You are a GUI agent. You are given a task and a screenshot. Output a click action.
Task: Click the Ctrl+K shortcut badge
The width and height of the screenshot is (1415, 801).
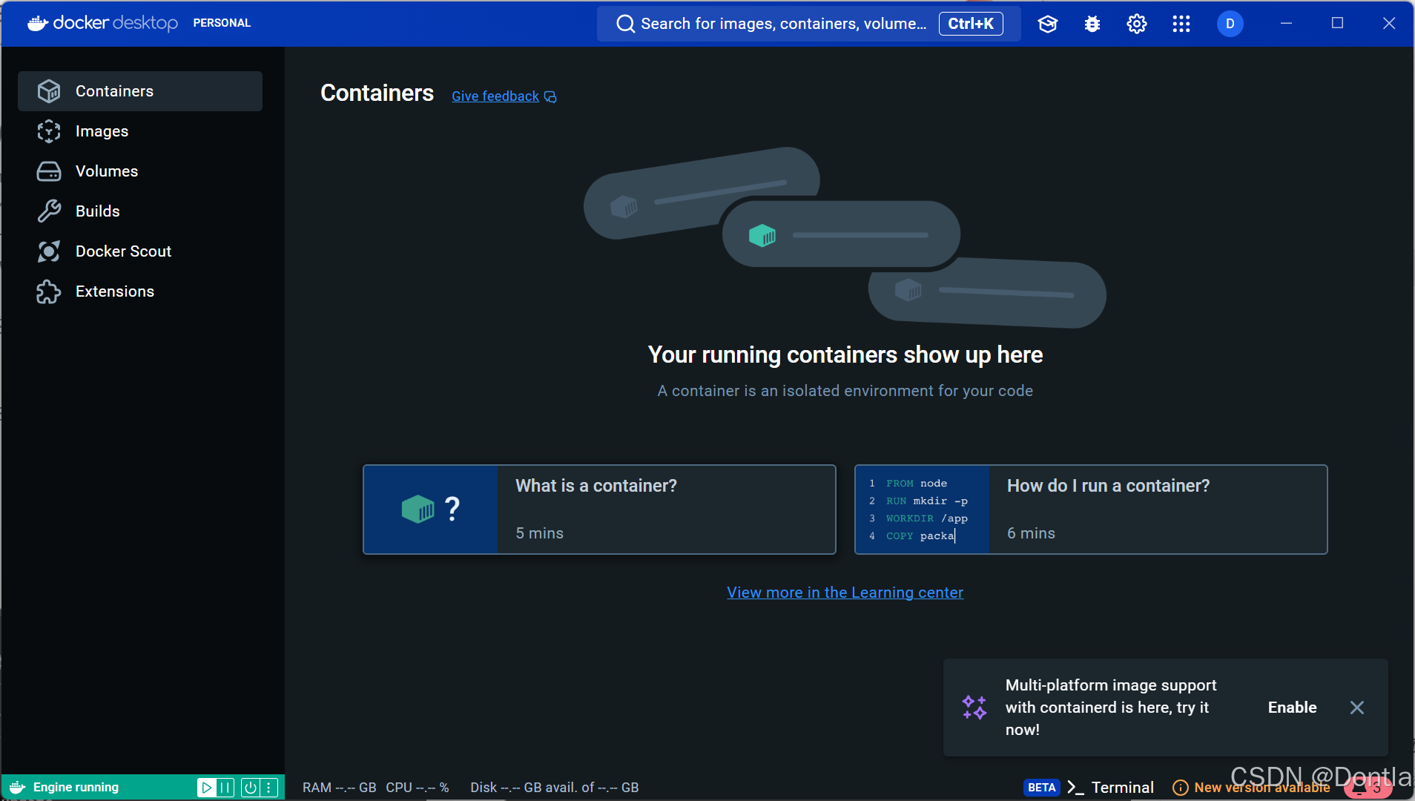971,24
